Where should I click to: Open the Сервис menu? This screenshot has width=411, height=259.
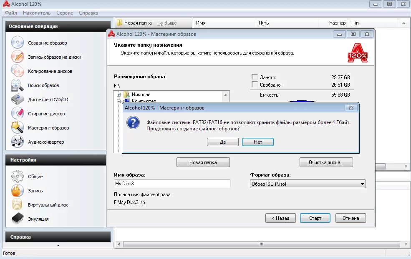click(x=65, y=13)
